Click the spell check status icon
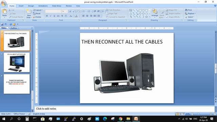This screenshot has height=122, width=217. 29,114
